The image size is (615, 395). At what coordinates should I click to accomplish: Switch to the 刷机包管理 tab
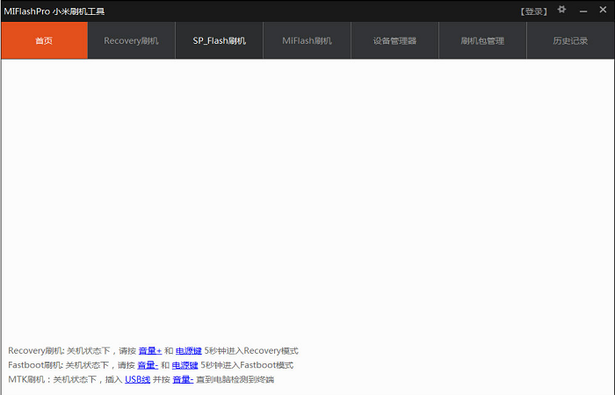coord(482,41)
